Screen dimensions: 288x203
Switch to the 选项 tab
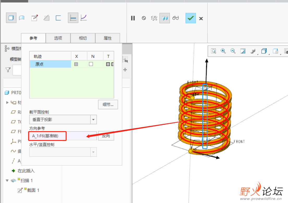click(58, 38)
